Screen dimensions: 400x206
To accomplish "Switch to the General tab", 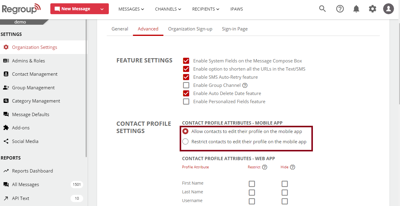I will pos(120,29).
